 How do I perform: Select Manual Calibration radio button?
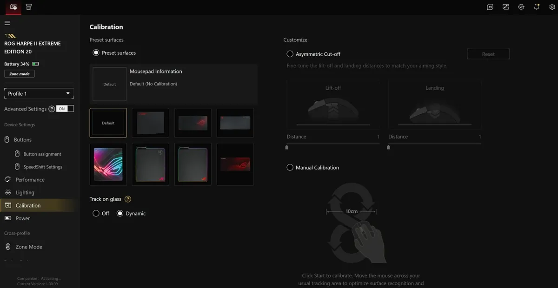[290, 167]
